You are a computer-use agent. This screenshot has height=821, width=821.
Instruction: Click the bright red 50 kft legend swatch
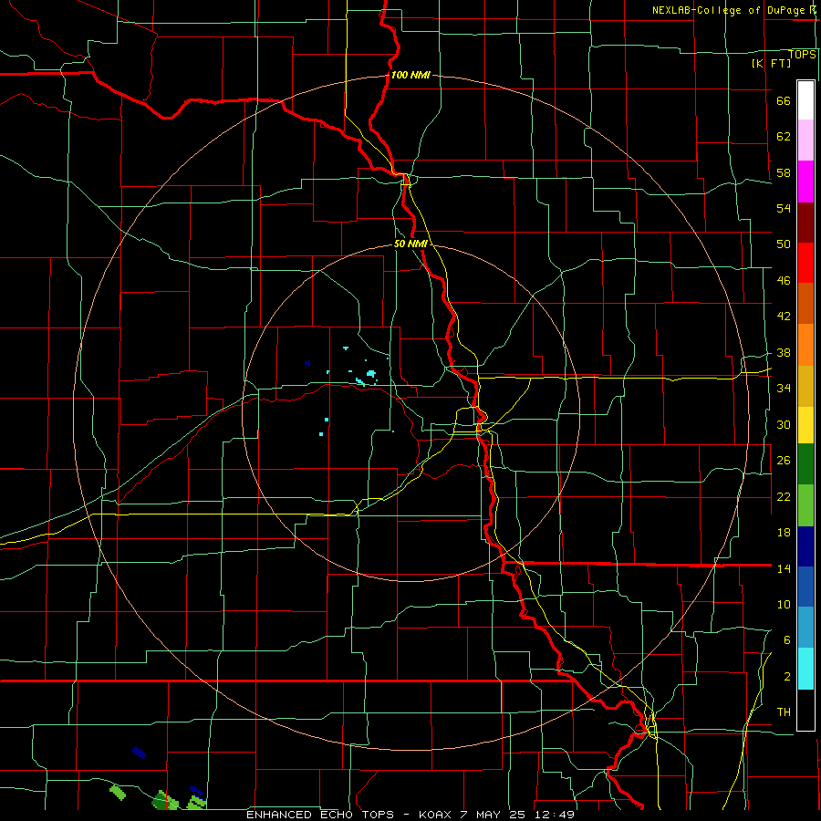805,264
